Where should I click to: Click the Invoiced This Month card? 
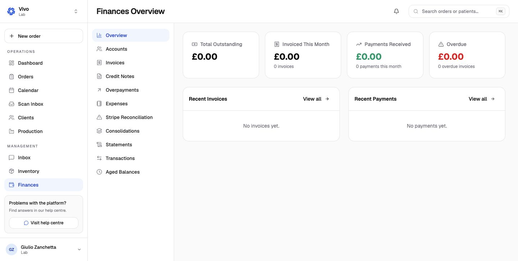point(303,55)
